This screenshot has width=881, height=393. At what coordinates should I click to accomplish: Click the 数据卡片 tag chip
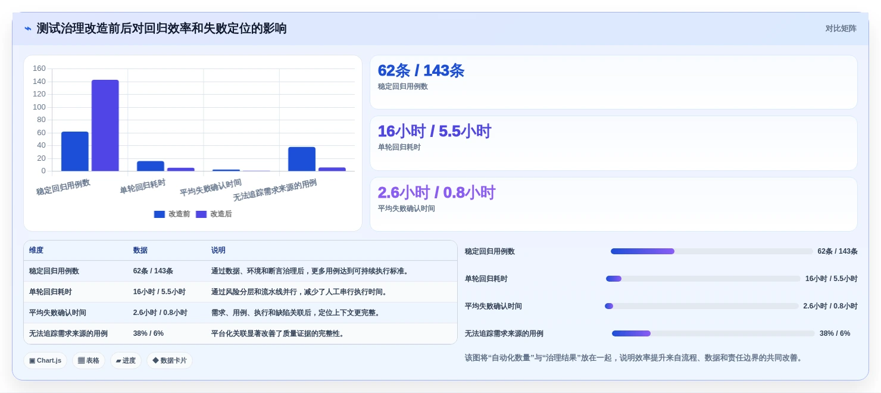[x=170, y=360]
